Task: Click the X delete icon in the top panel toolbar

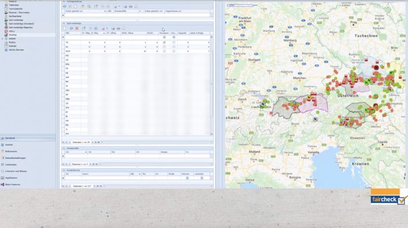Action: (70, 6)
